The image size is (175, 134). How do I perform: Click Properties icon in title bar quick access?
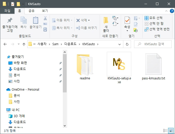pos(13,4)
